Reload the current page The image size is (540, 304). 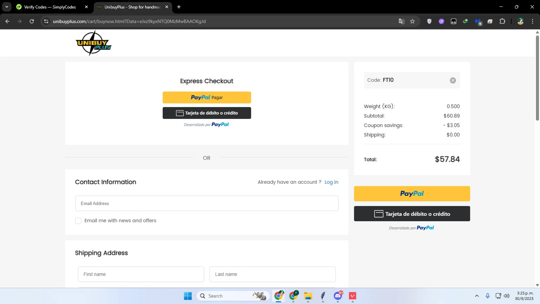32,21
